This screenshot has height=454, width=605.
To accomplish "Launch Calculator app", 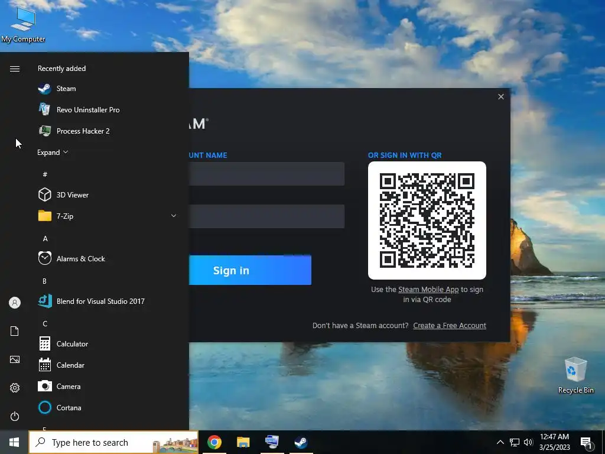I will (108, 343).
